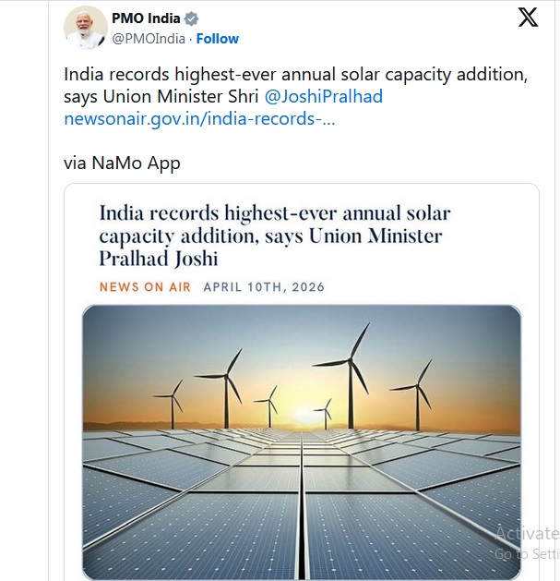
Task: Open the article card headline
Action: point(275,224)
